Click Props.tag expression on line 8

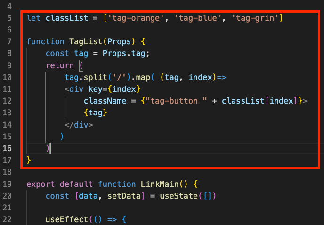[x=124, y=53]
